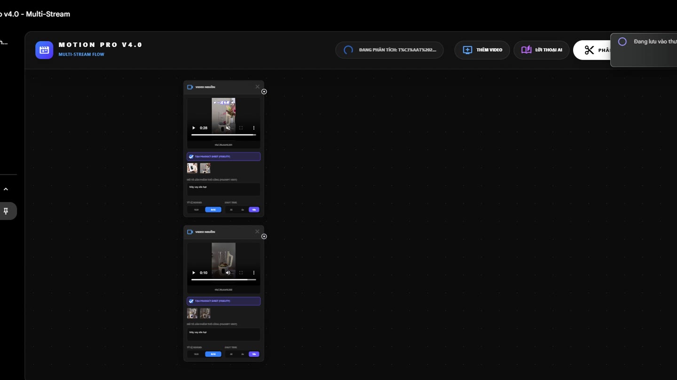The image size is (677, 380).
Task: Click the output connector port of the 0:28 video card
Action: pos(264,91)
